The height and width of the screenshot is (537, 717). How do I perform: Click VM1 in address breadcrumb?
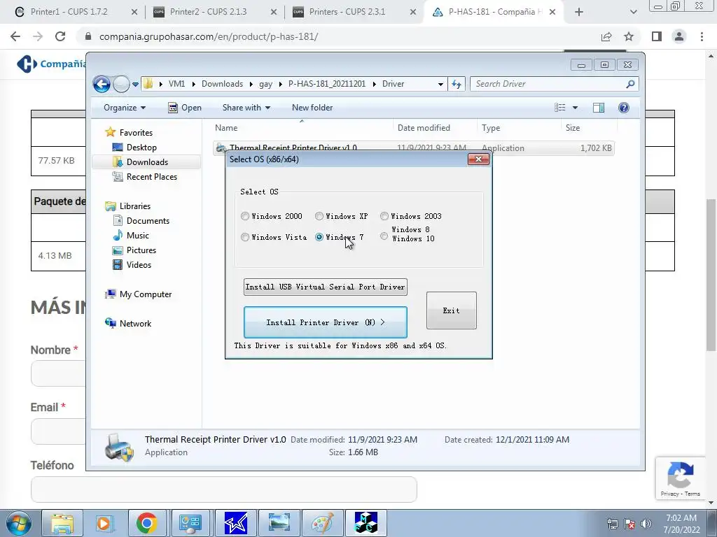point(176,84)
